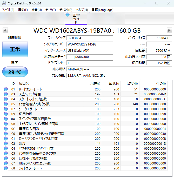Open the テーマ(T) menu

point(50,10)
